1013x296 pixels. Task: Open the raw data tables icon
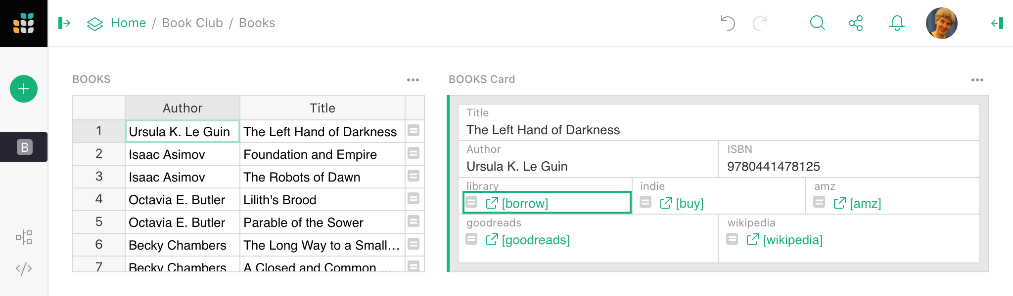[24, 237]
